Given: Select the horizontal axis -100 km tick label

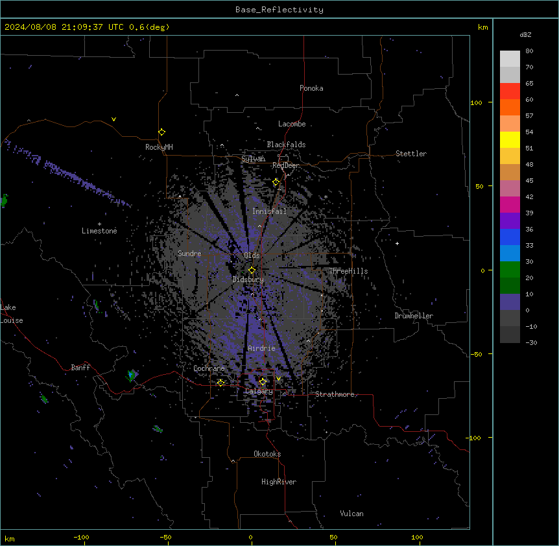Looking at the screenshot, I should [81, 537].
